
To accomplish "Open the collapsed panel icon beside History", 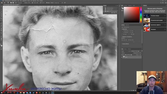I will (x=120, y=6).
